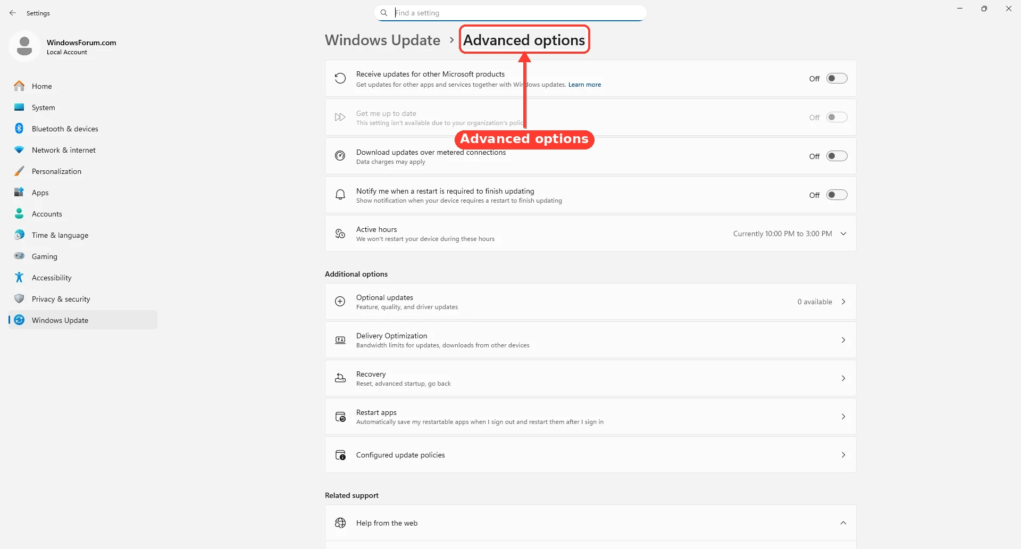
Task: Toggle the Get me up to date switch
Action: click(x=836, y=117)
